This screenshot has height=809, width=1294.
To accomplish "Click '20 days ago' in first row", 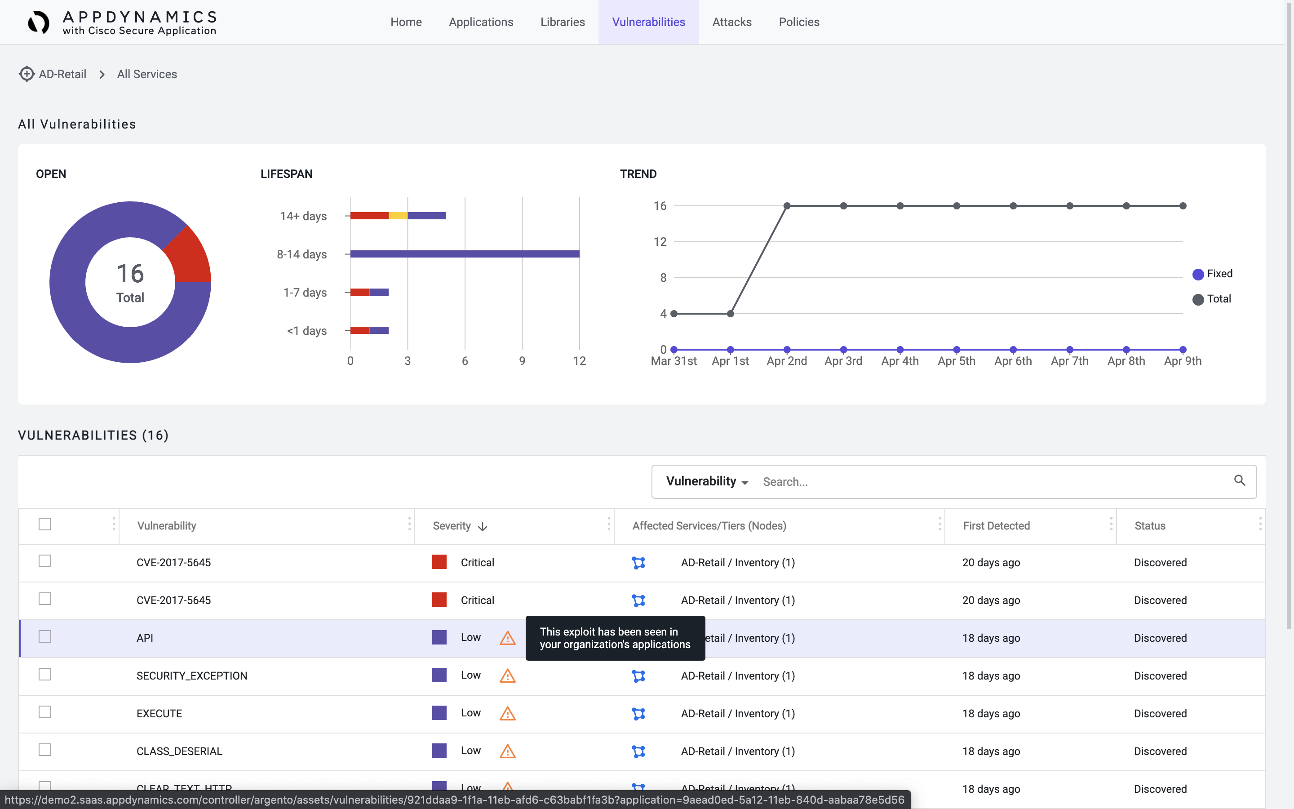I will (991, 563).
